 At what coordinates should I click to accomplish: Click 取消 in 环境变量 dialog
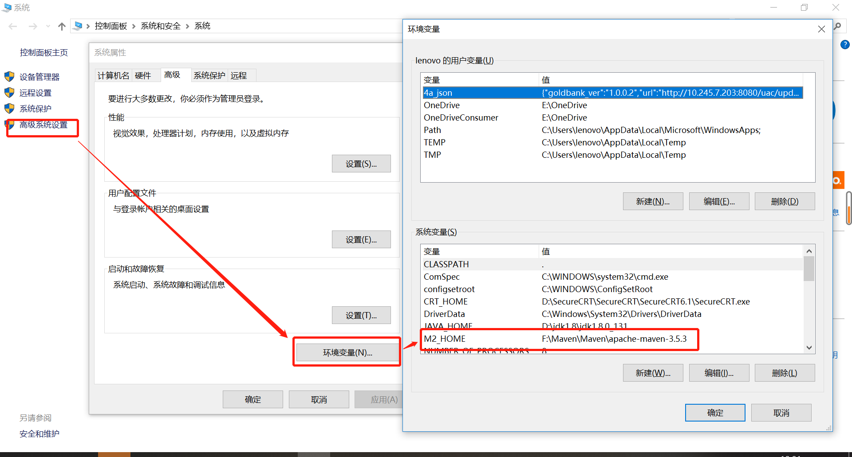tap(781, 413)
